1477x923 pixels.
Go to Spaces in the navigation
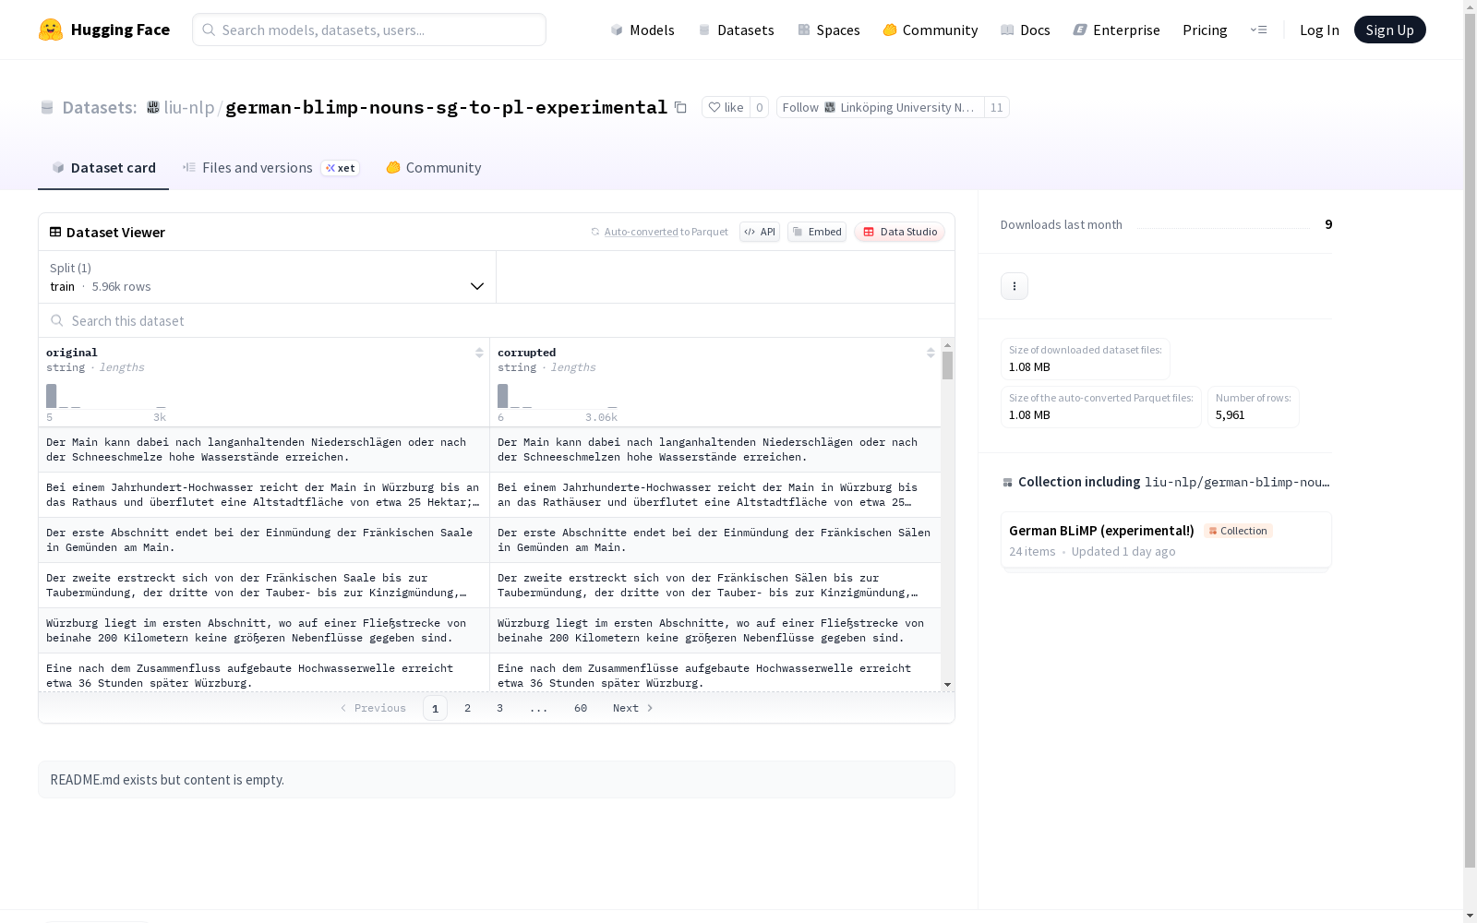pos(828,30)
